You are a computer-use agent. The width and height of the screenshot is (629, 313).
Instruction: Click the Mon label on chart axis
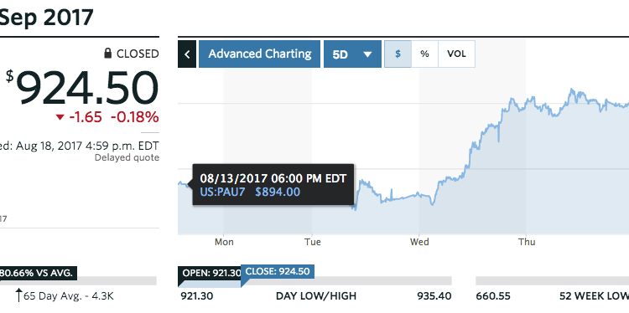(224, 242)
